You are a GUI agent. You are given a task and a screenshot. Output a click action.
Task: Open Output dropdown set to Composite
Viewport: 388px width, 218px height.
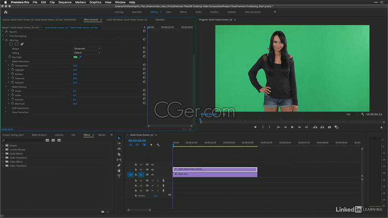87,48
